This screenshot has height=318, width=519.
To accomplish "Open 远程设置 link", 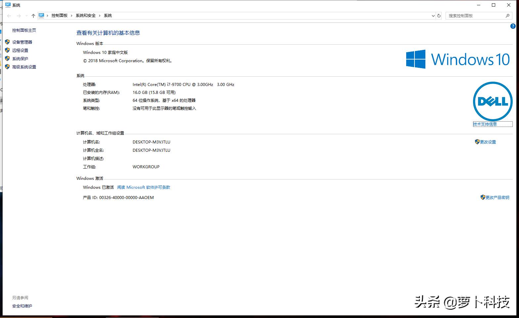I will pyautogui.click(x=20, y=51).
